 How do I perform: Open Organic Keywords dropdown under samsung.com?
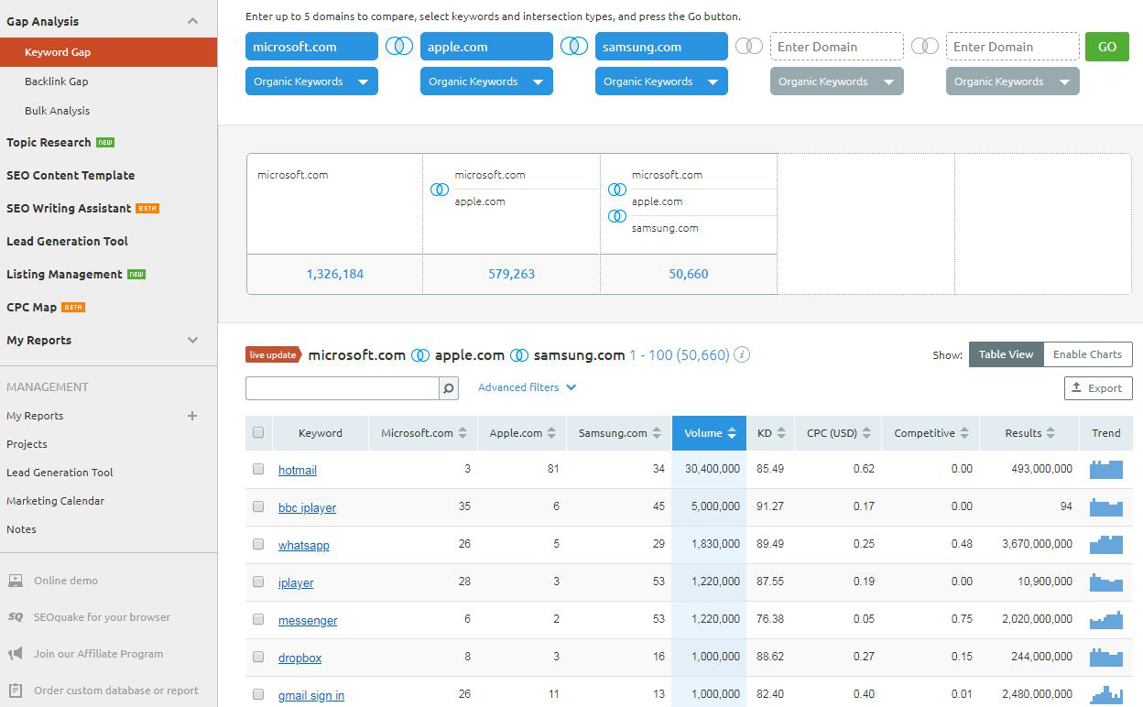point(661,82)
